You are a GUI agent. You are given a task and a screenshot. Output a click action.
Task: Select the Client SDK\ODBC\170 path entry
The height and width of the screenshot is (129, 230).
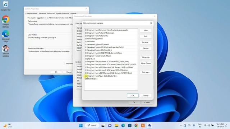(x=111, y=64)
